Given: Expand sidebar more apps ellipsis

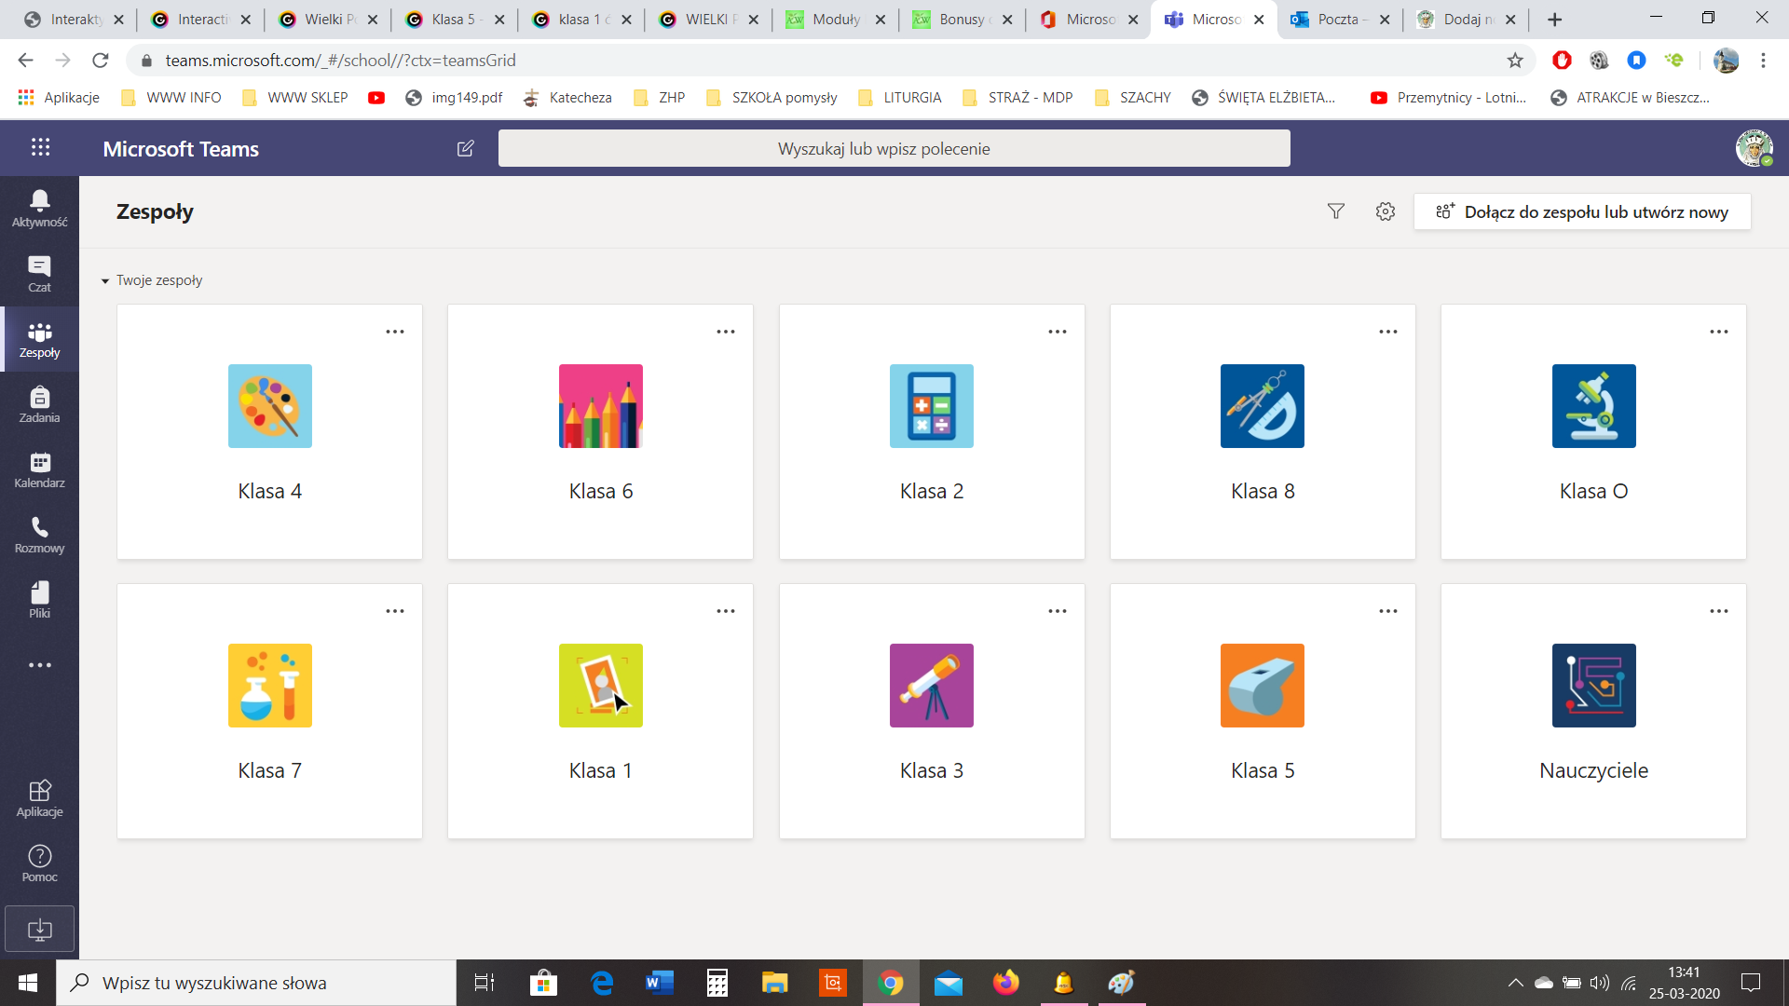Looking at the screenshot, I should (x=39, y=665).
